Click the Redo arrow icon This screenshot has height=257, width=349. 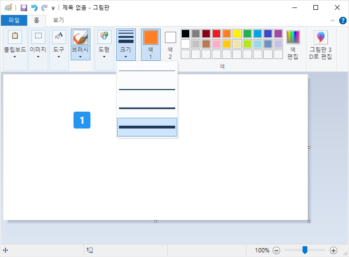click(44, 8)
